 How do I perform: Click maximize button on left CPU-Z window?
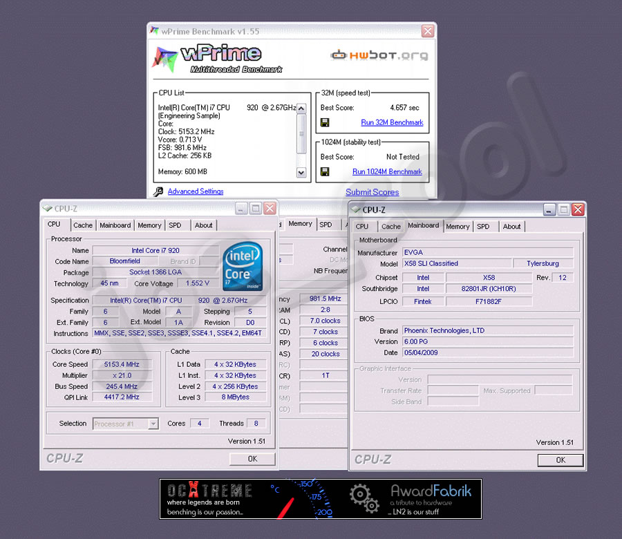click(x=256, y=208)
